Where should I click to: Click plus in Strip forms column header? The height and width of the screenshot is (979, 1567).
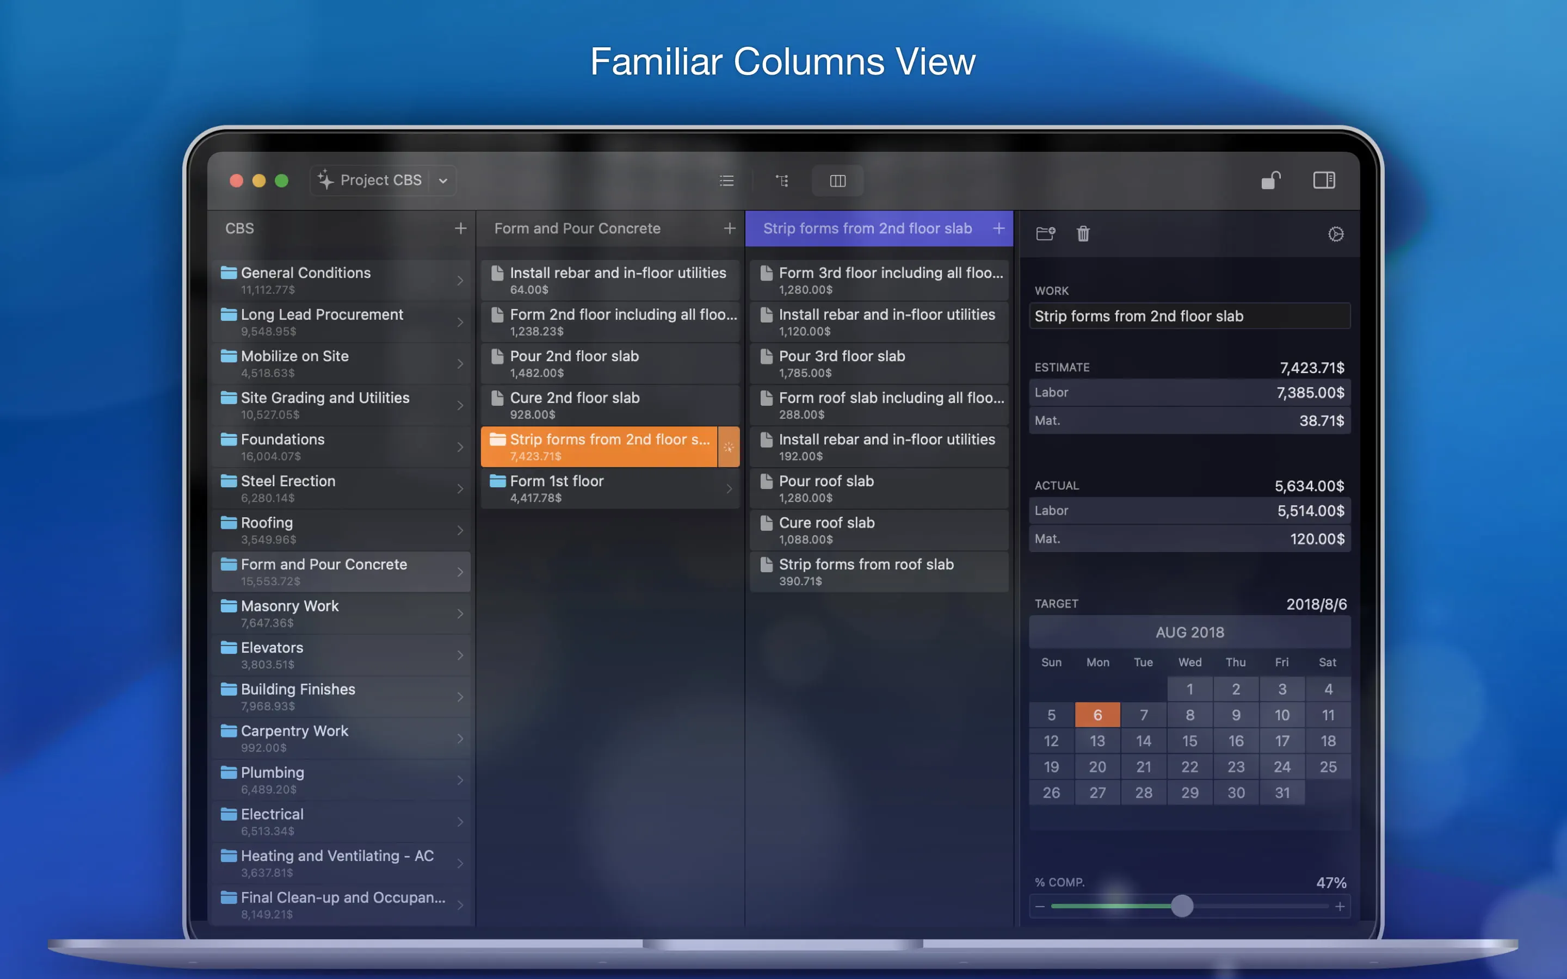[x=998, y=228]
